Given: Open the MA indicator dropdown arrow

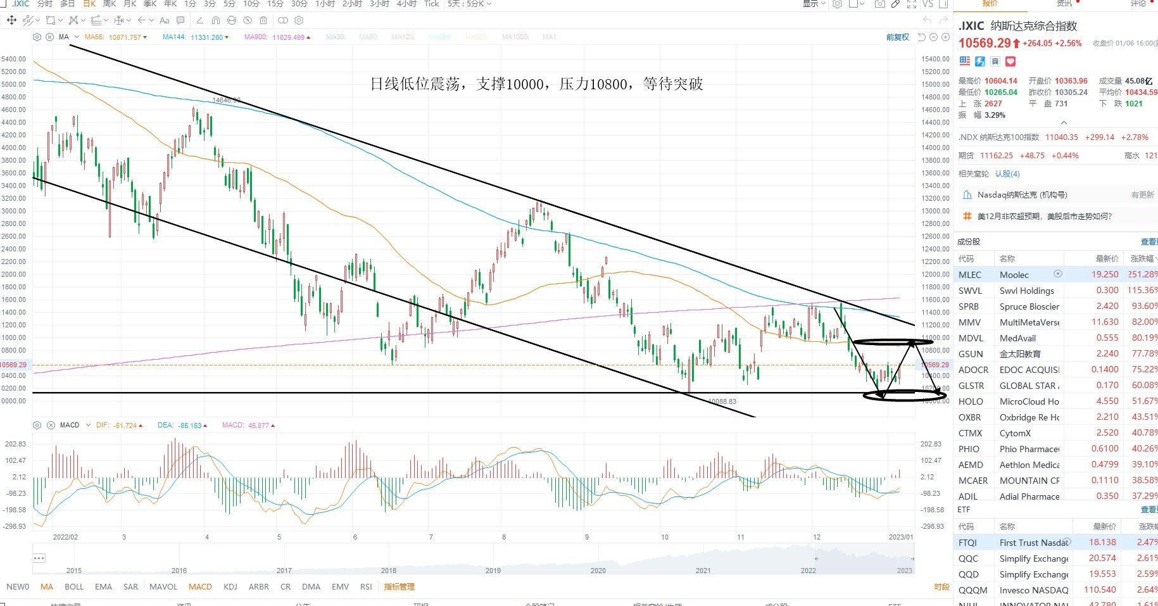Looking at the screenshot, I should click(x=77, y=37).
